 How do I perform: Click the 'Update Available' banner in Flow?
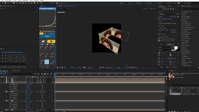point(47,8)
